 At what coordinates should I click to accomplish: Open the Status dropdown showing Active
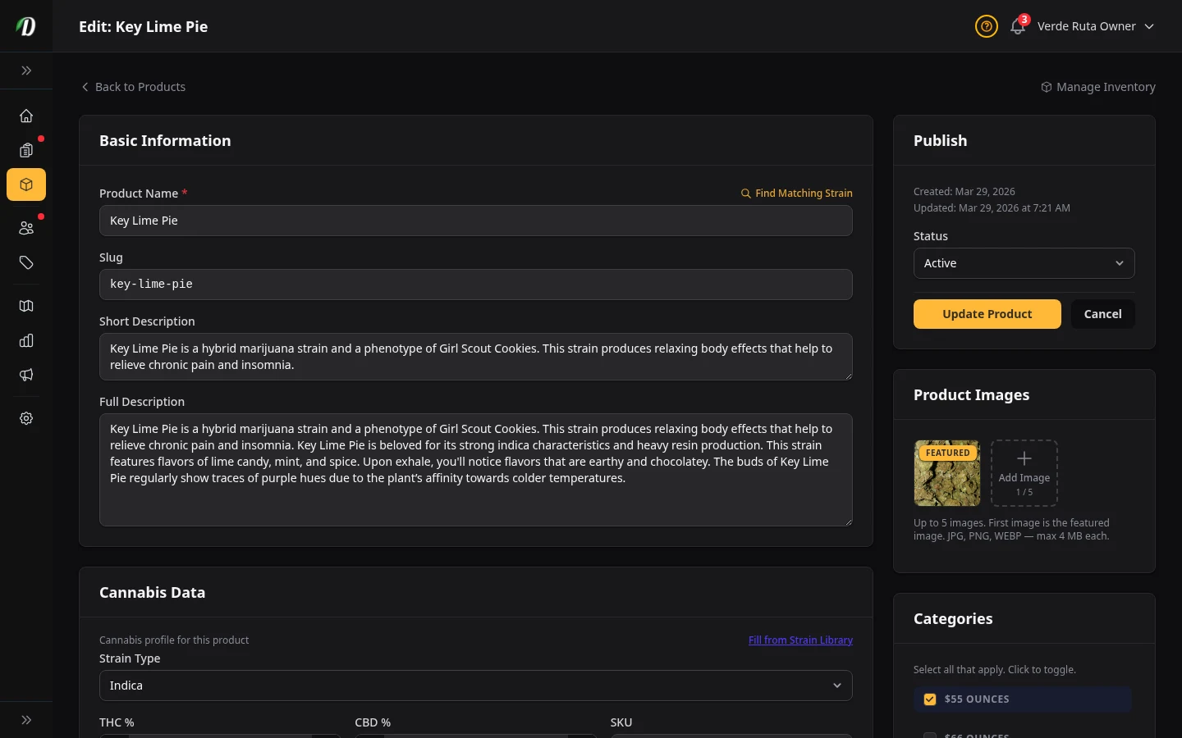1024,263
